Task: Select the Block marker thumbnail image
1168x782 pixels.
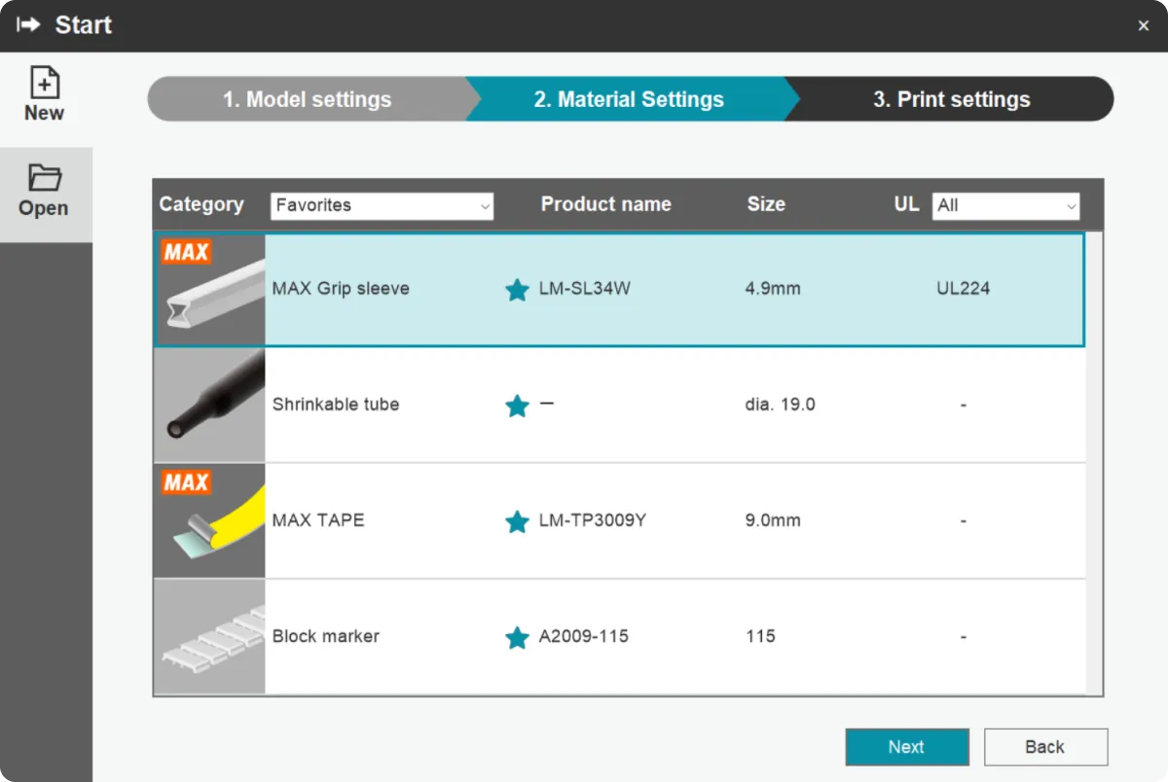Action: pyautogui.click(x=210, y=636)
